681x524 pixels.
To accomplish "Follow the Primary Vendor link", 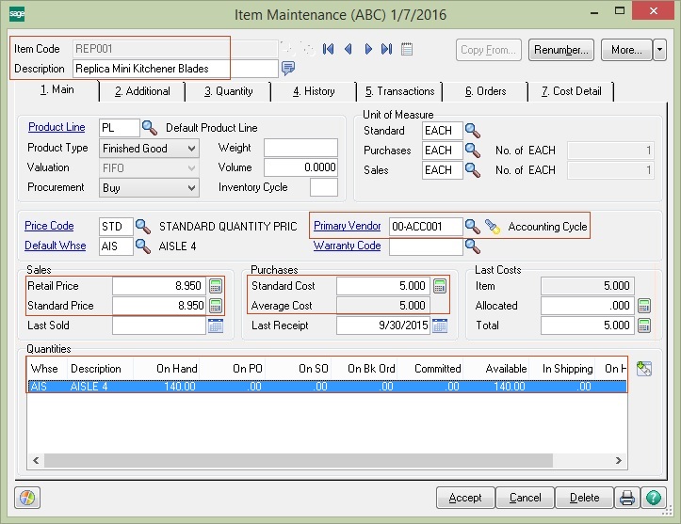I will pyautogui.click(x=347, y=226).
